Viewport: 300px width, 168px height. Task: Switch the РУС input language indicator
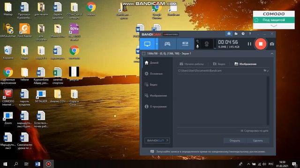(x=271, y=164)
